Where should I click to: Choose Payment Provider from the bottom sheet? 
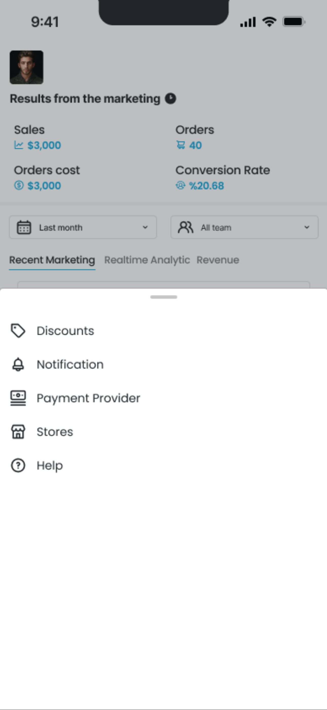(x=163, y=398)
